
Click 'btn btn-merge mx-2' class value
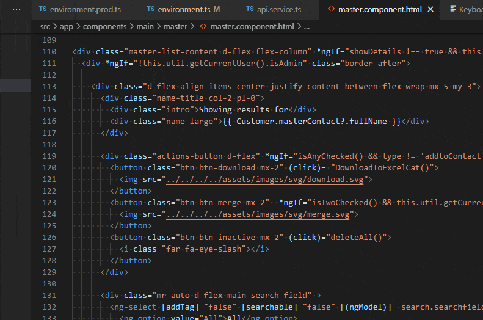(x=222, y=203)
